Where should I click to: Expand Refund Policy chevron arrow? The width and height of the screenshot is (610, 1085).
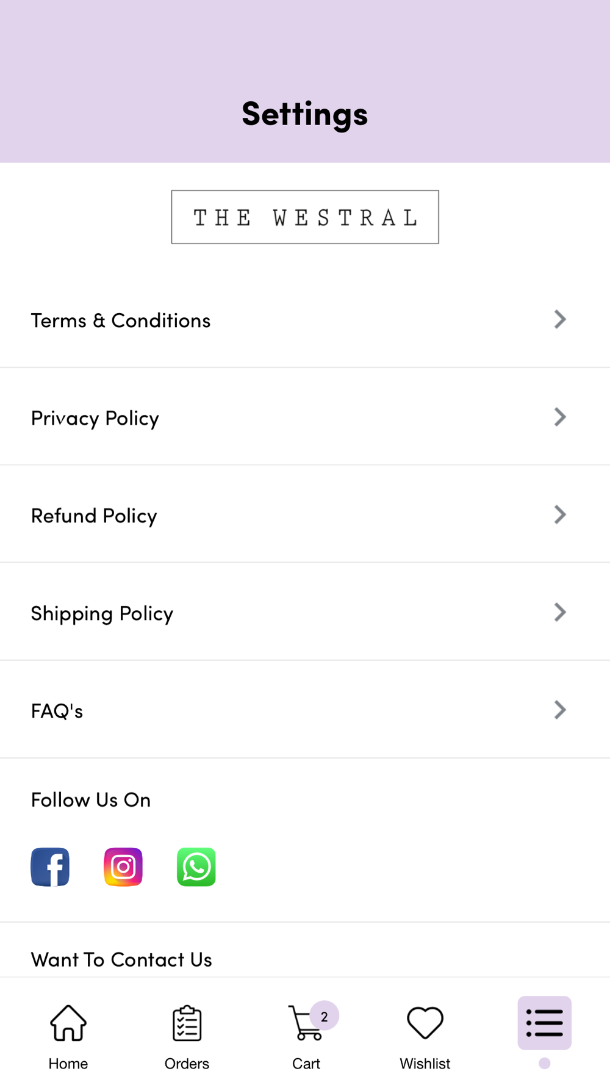(x=560, y=514)
